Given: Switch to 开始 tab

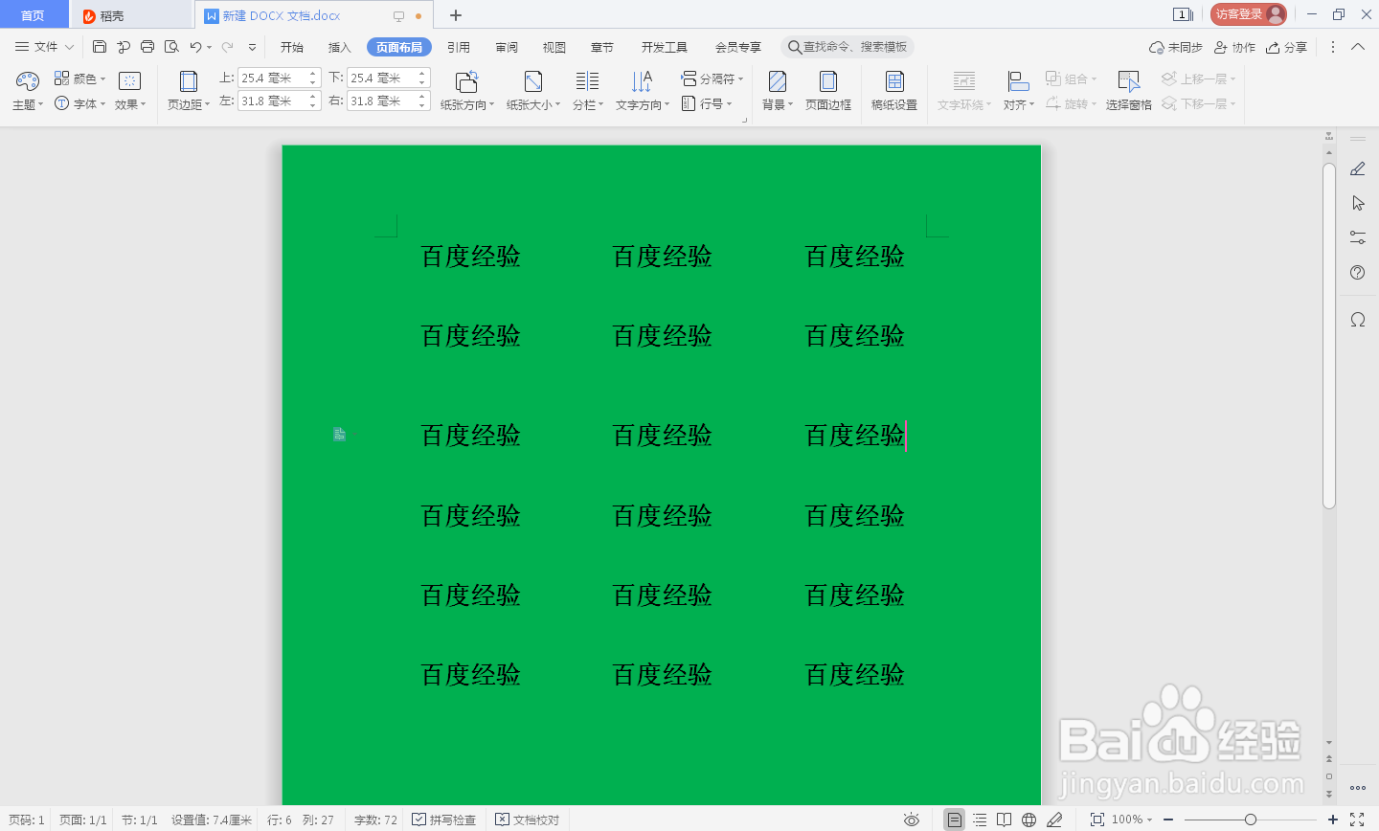Looking at the screenshot, I should coord(292,47).
